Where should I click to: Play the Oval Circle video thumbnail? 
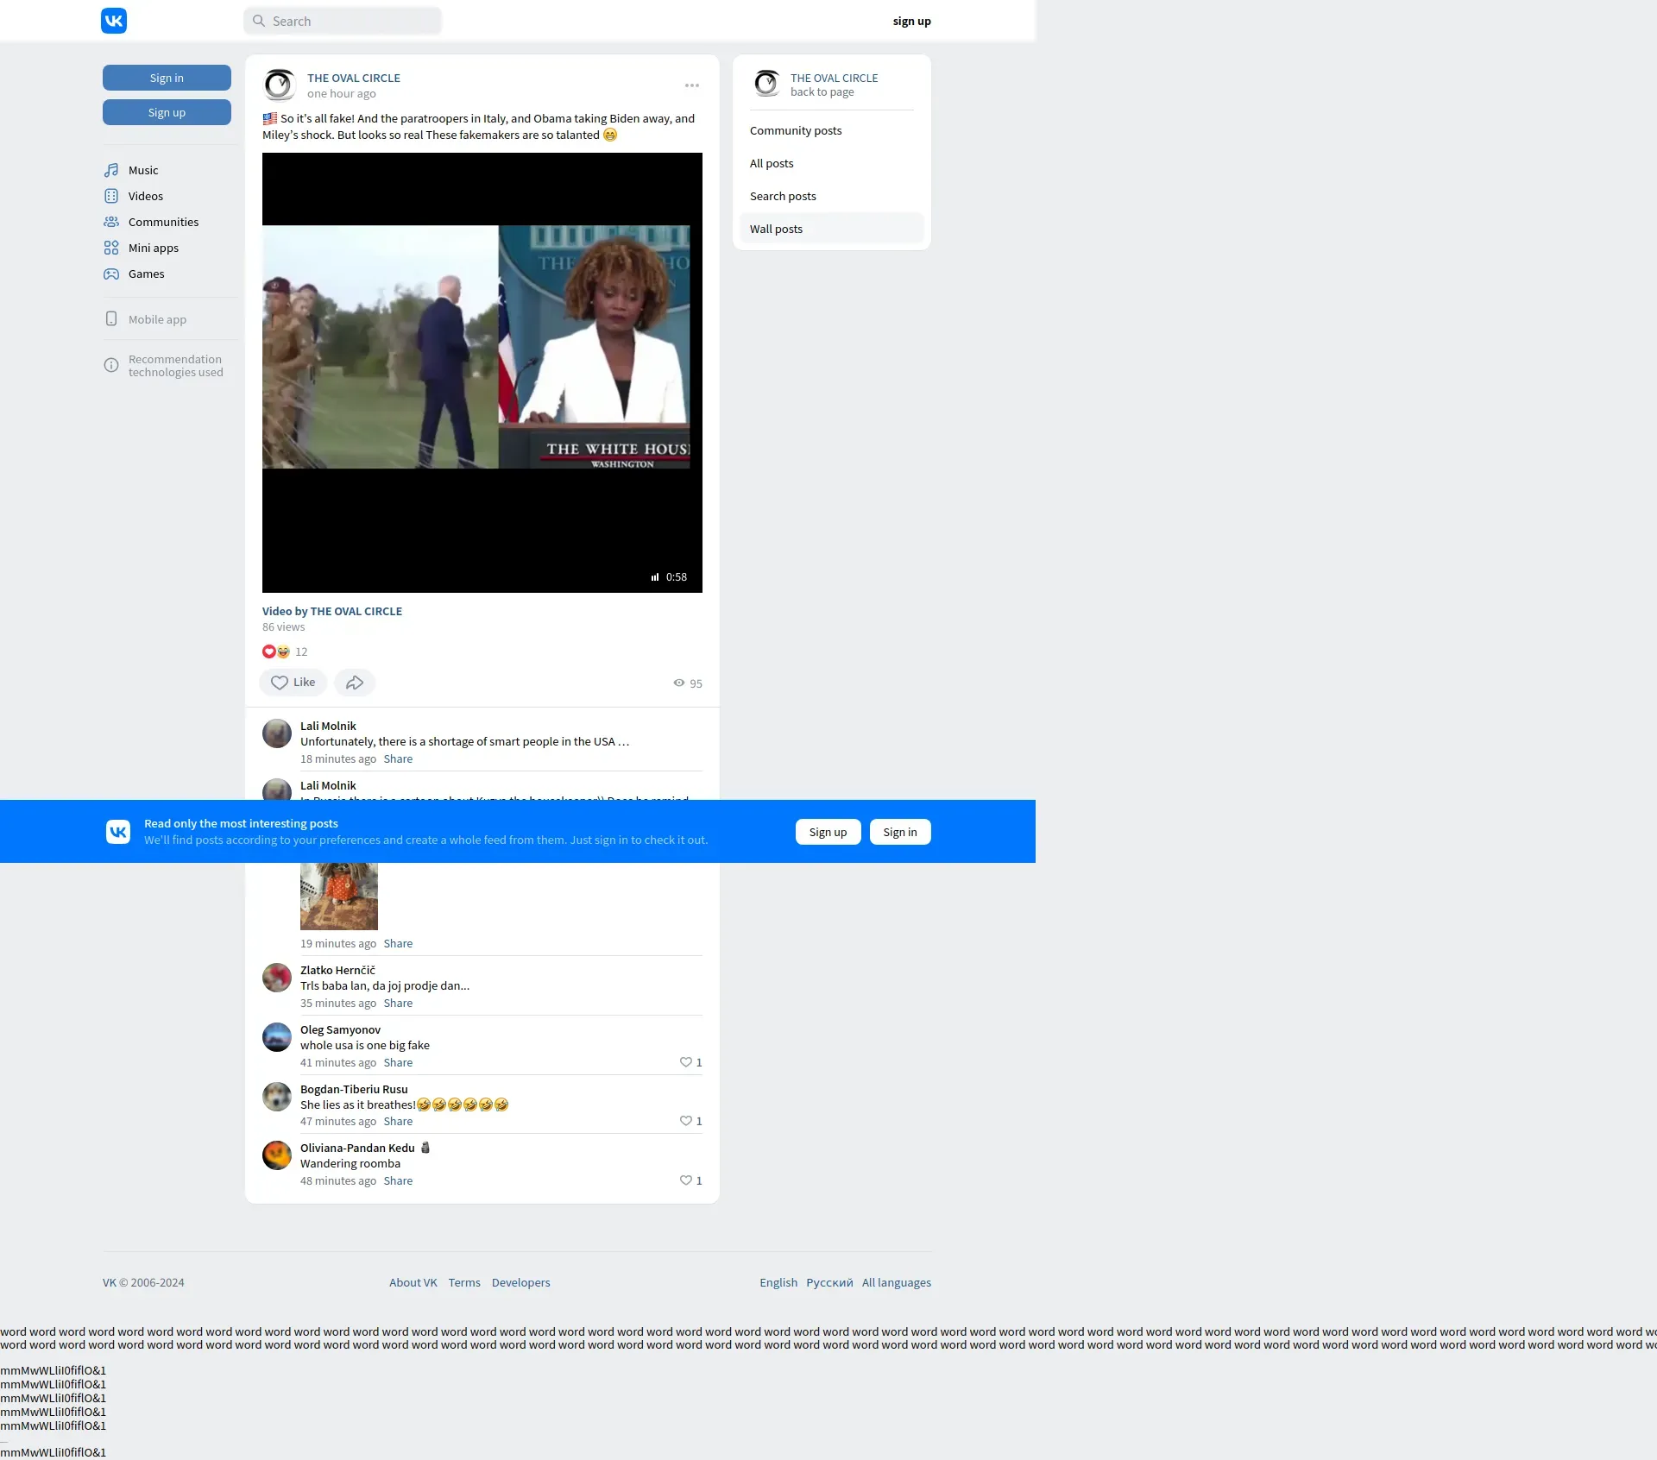482,373
